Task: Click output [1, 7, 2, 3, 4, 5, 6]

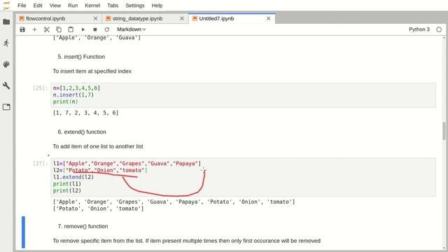Action: tap(85, 113)
